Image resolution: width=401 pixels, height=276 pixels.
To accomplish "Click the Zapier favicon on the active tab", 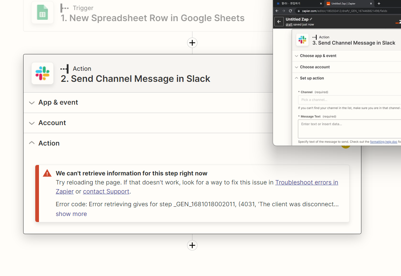I will coord(328,4).
